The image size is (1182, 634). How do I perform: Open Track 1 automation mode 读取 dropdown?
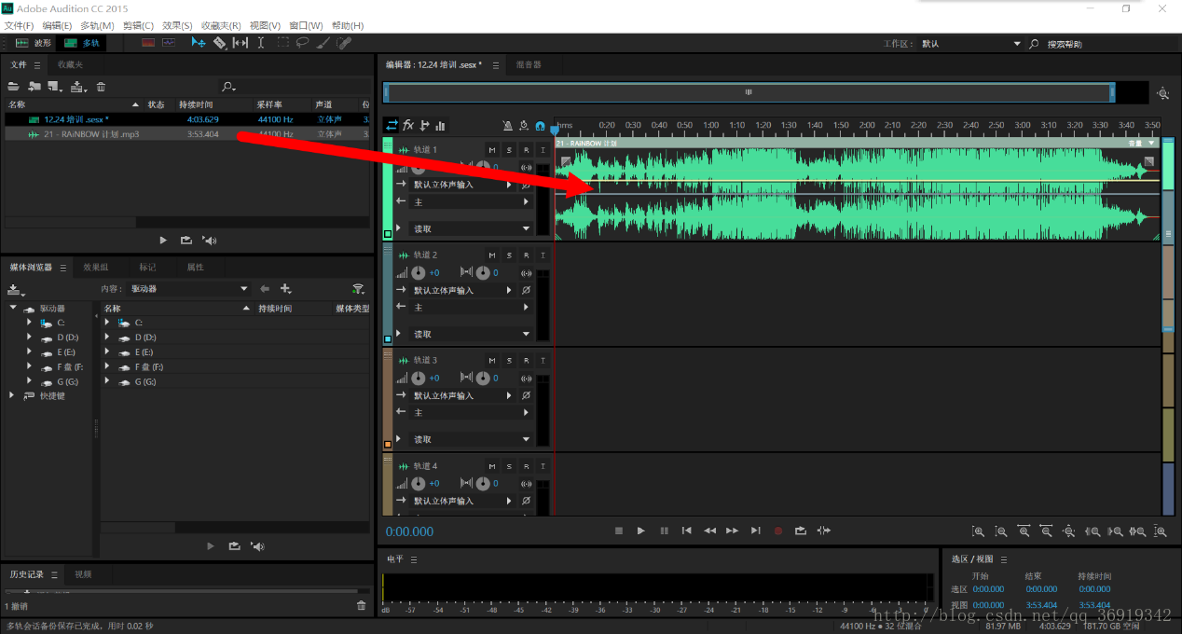(x=471, y=228)
